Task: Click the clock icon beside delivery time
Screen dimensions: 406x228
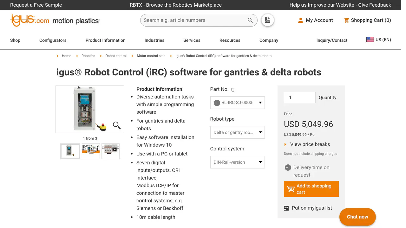Action: 288,167
